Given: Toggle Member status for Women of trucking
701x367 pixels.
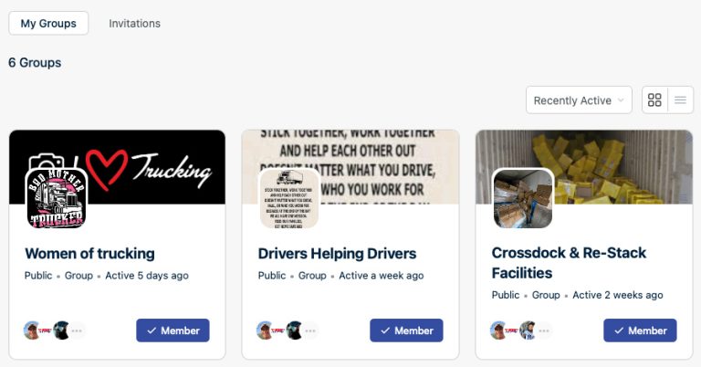Looking at the screenshot, I should (x=173, y=330).
